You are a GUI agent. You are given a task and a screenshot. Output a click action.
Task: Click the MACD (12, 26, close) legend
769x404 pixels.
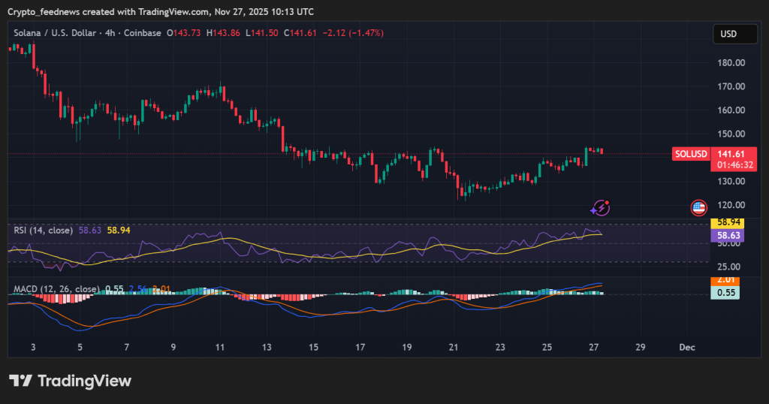(x=56, y=289)
